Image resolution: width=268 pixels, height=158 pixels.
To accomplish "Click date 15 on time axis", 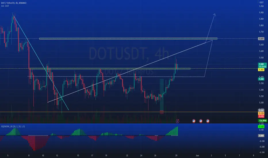I will [78, 155].
